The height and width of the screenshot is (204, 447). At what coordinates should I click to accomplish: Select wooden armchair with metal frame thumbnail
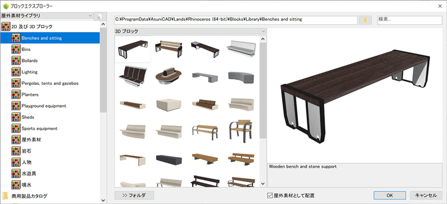(x=241, y=130)
